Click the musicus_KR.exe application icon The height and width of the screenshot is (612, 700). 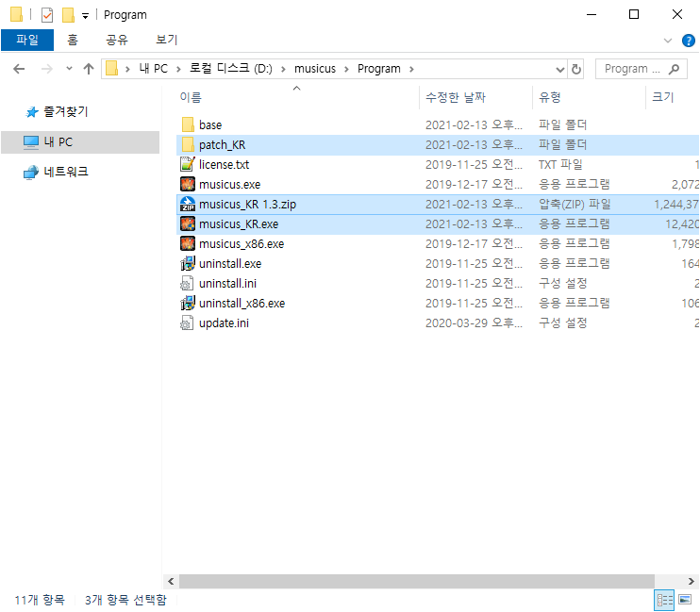(x=188, y=223)
